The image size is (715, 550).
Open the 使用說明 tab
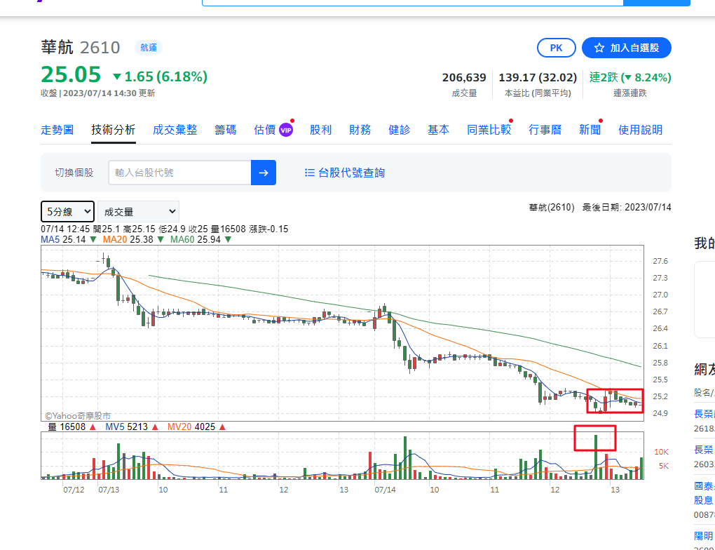click(x=640, y=130)
